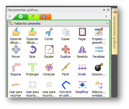Click the Importar dibujo icon

coord(16,31)
